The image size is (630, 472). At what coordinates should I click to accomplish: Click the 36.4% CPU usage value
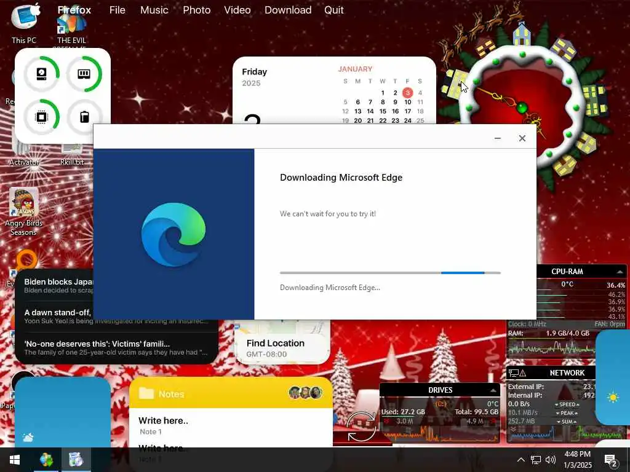(x=615, y=285)
